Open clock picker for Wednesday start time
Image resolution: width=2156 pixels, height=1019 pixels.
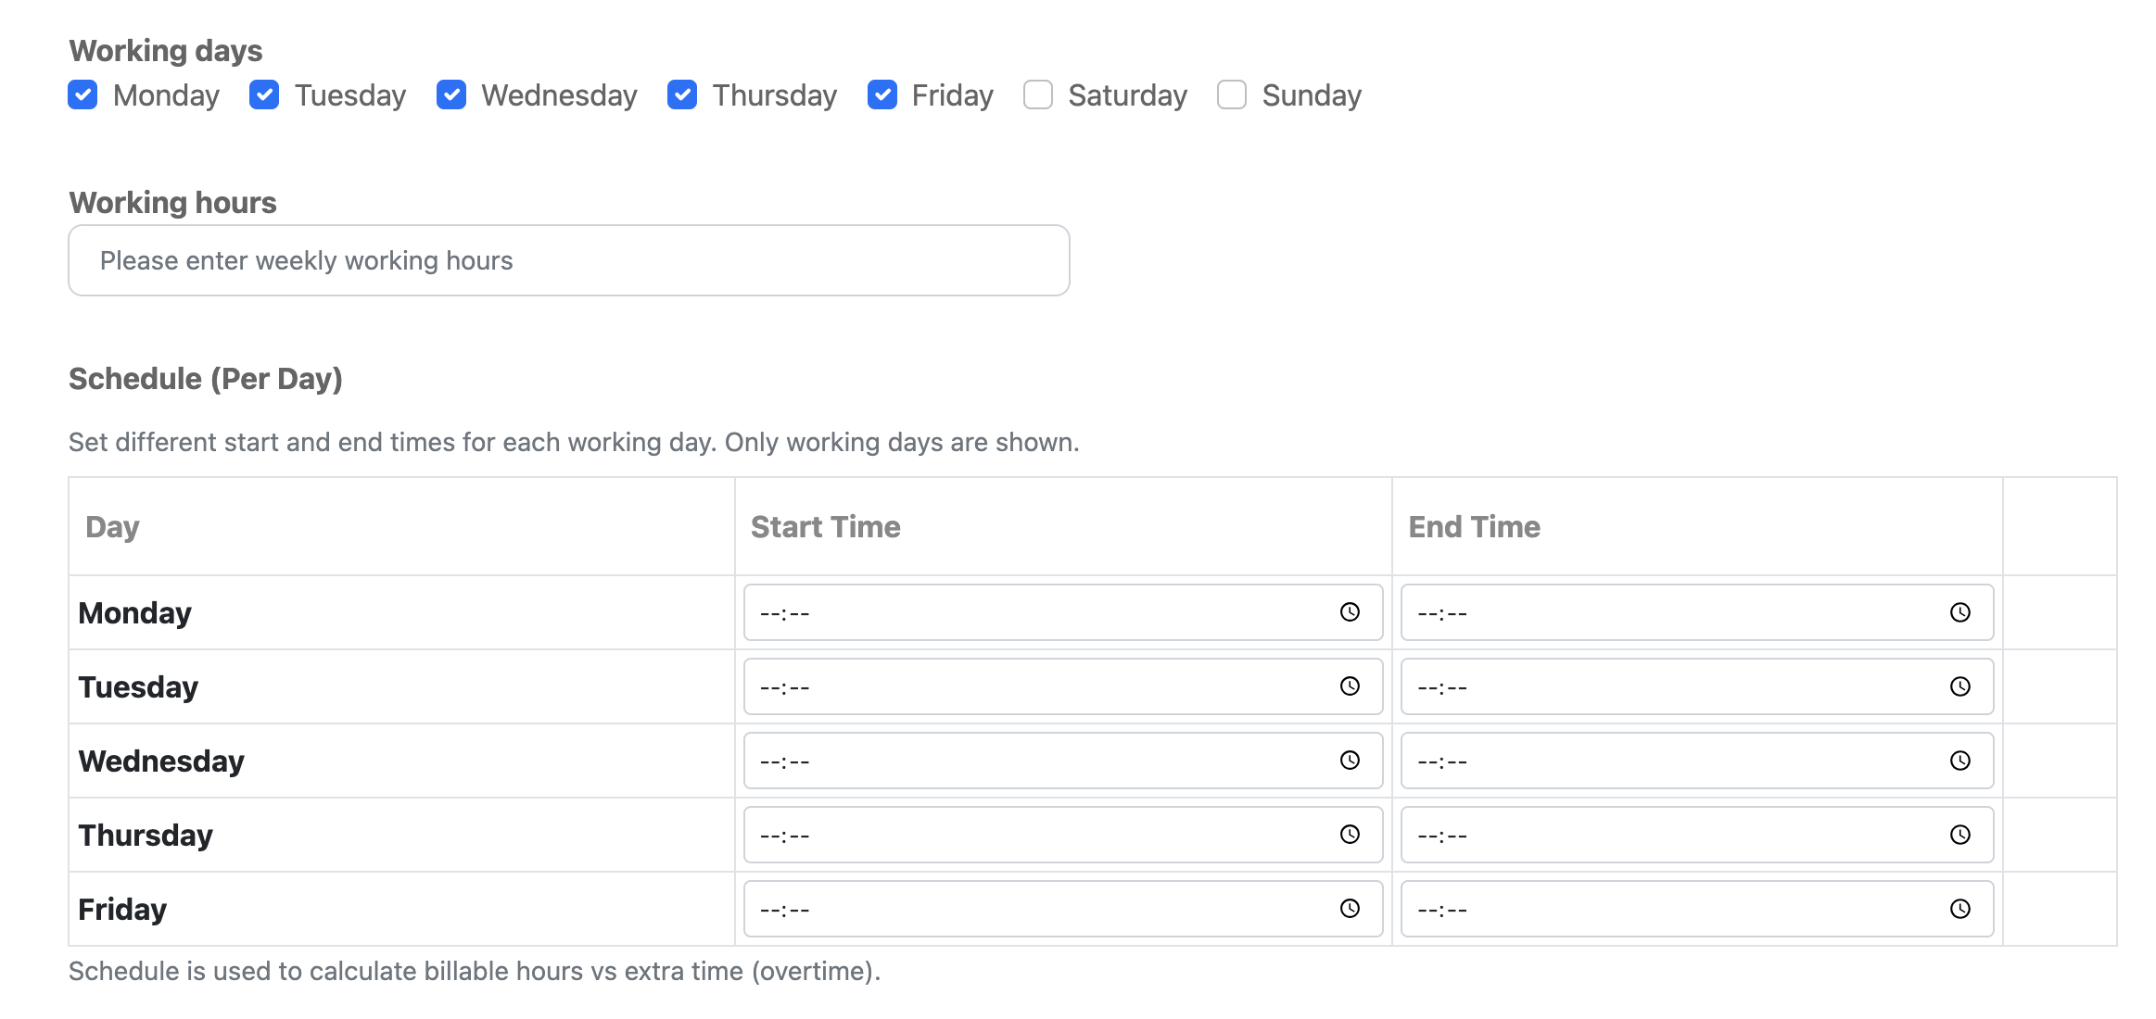(1350, 761)
